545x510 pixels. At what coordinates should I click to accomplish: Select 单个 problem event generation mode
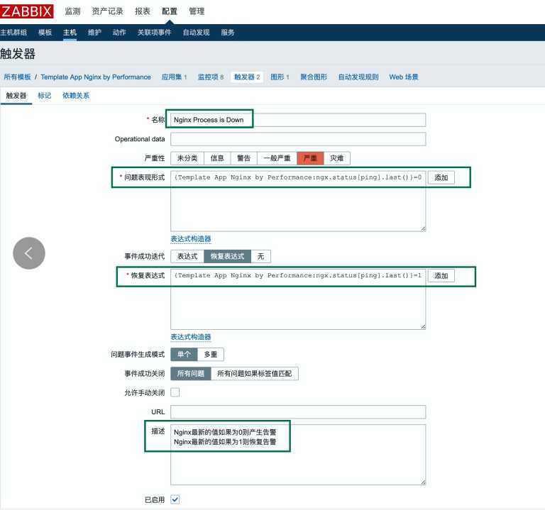click(184, 355)
